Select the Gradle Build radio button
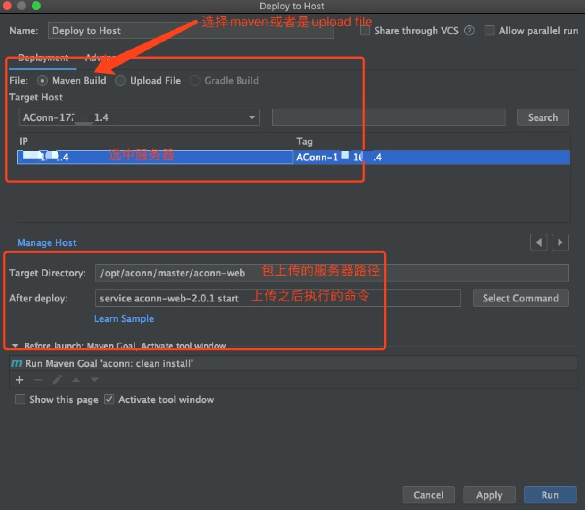Viewport: 585px width, 510px height. click(x=194, y=81)
